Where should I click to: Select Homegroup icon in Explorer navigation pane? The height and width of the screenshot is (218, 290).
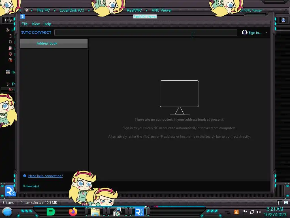8,72
